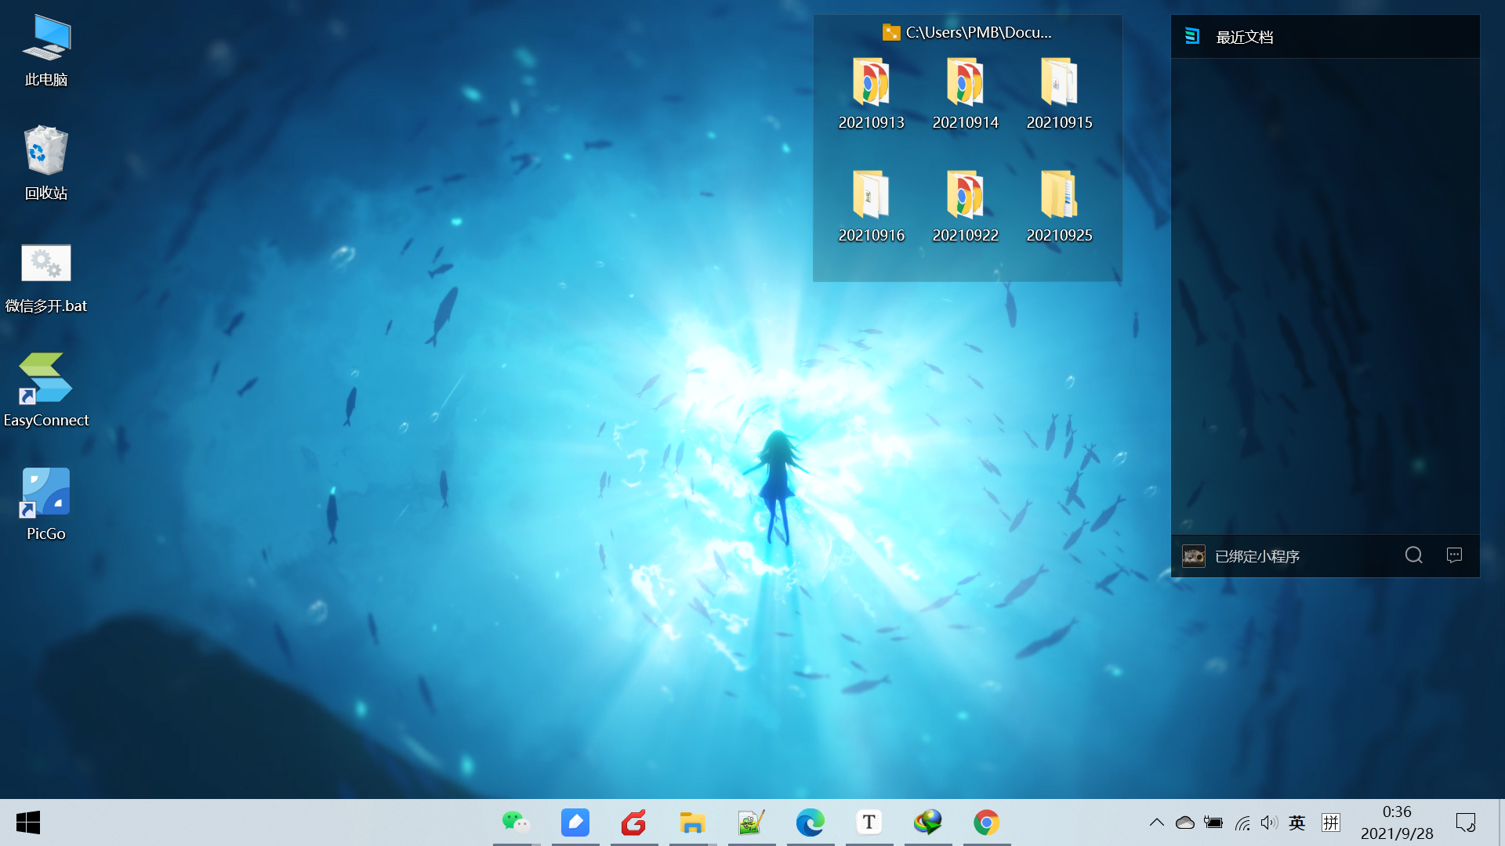The height and width of the screenshot is (846, 1505).
Task: Click the 最近文档 header text
Action: 1244,37
